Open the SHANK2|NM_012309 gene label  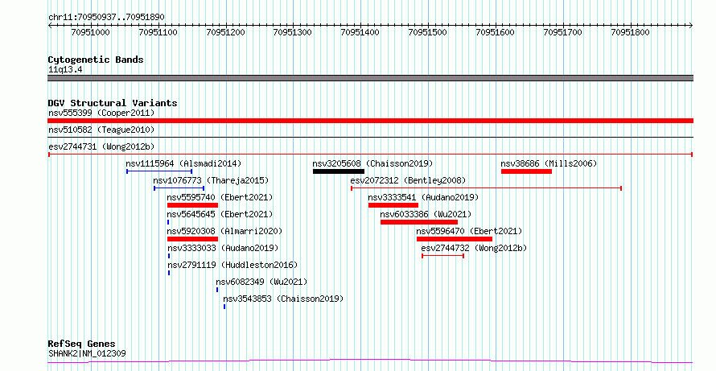(87, 353)
